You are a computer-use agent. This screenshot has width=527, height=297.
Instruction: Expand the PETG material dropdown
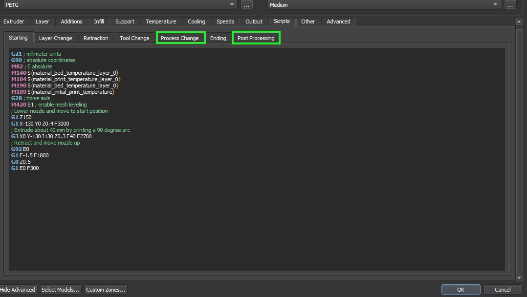(232, 5)
